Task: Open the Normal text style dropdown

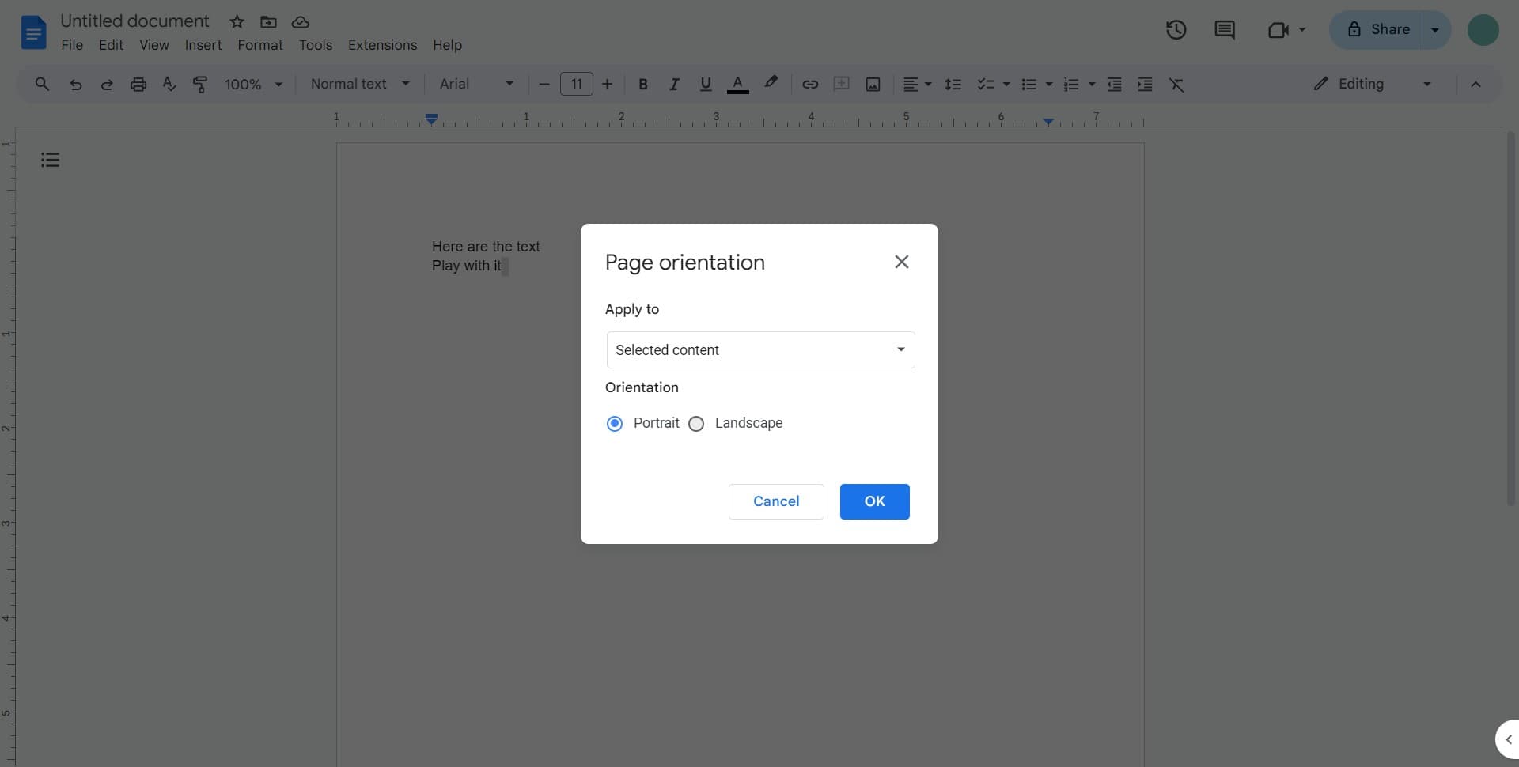Action: pyautogui.click(x=360, y=84)
